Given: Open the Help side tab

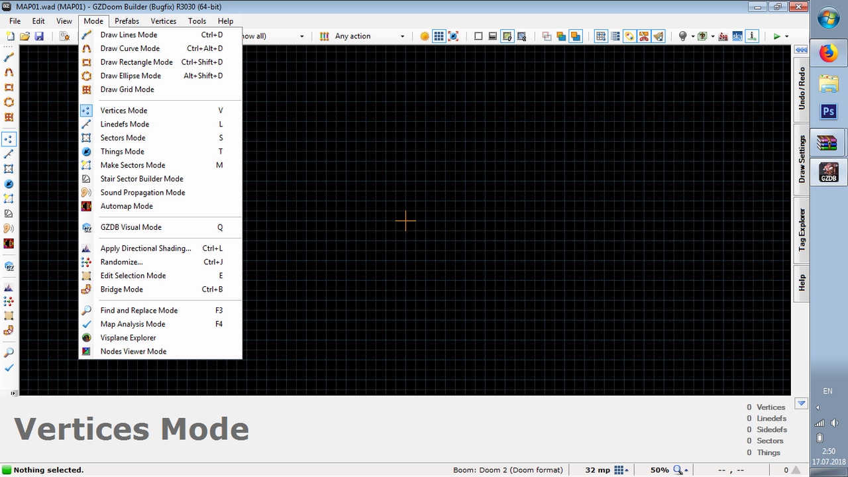Looking at the screenshot, I should pos(802,283).
